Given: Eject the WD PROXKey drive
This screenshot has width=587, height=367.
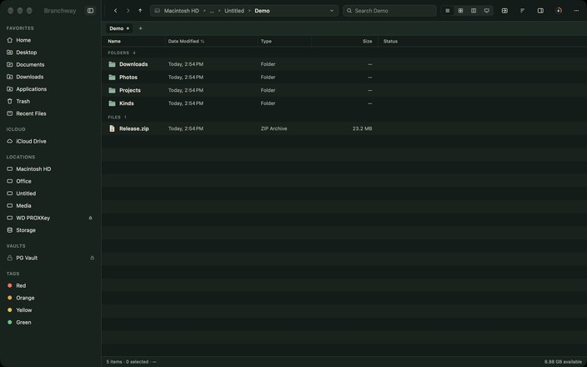Looking at the screenshot, I should click(x=90, y=218).
